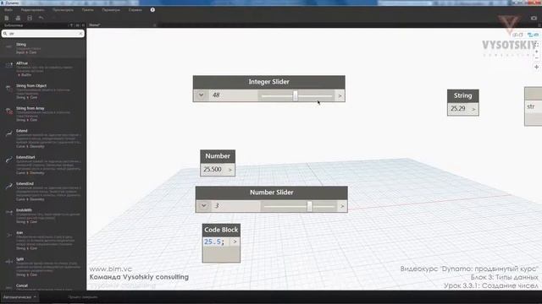Screen dimensions: 542x304
Task: Save the graph with toolbar icon
Action: coord(30,18)
